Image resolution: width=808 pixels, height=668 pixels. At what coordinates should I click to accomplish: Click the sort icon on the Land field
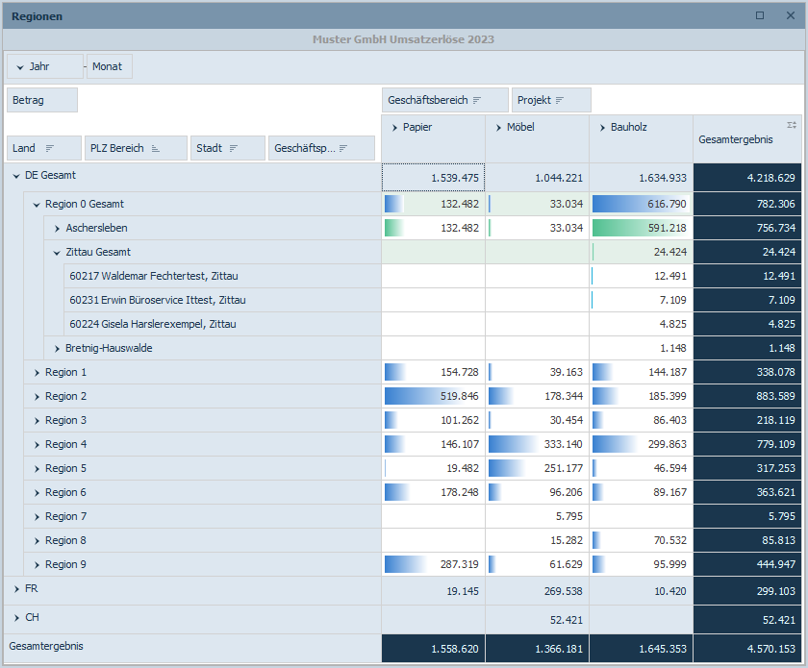(50, 148)
